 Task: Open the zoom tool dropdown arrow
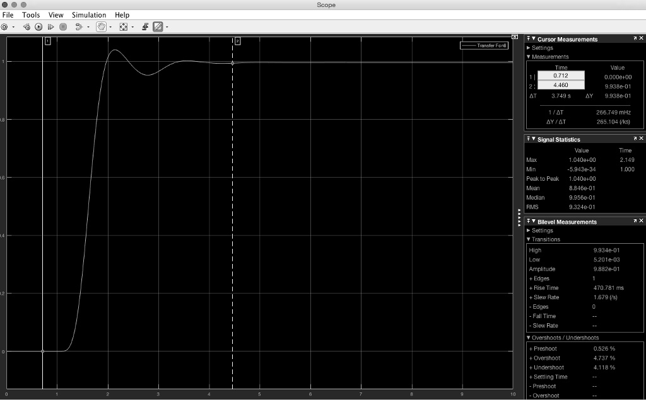[133, 26]
